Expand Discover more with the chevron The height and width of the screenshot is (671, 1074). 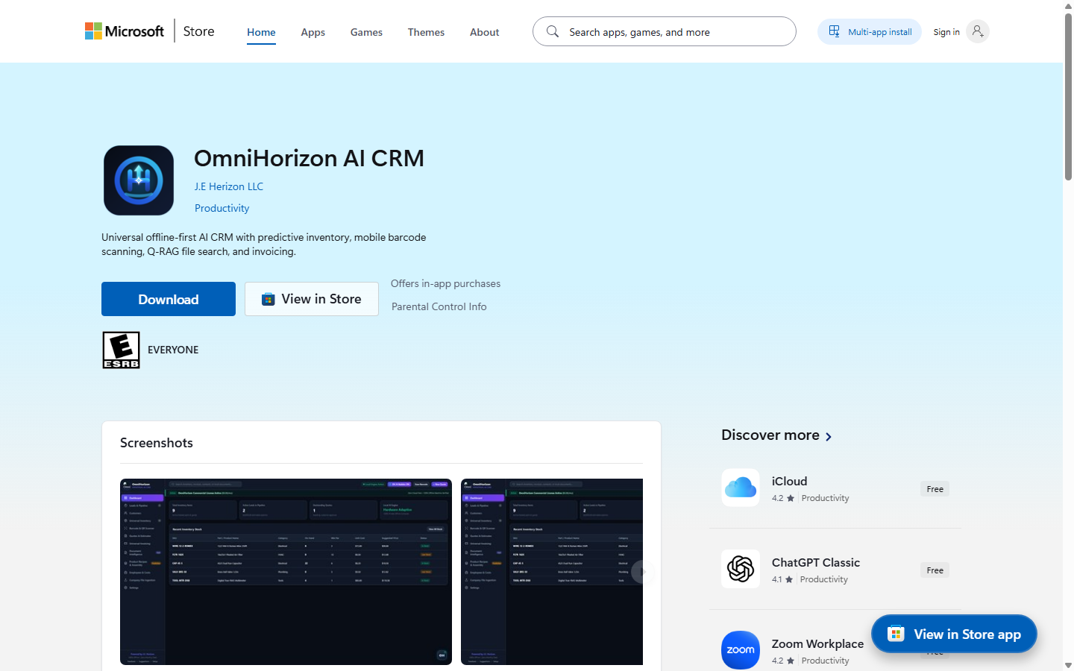[x=829, y=436]
